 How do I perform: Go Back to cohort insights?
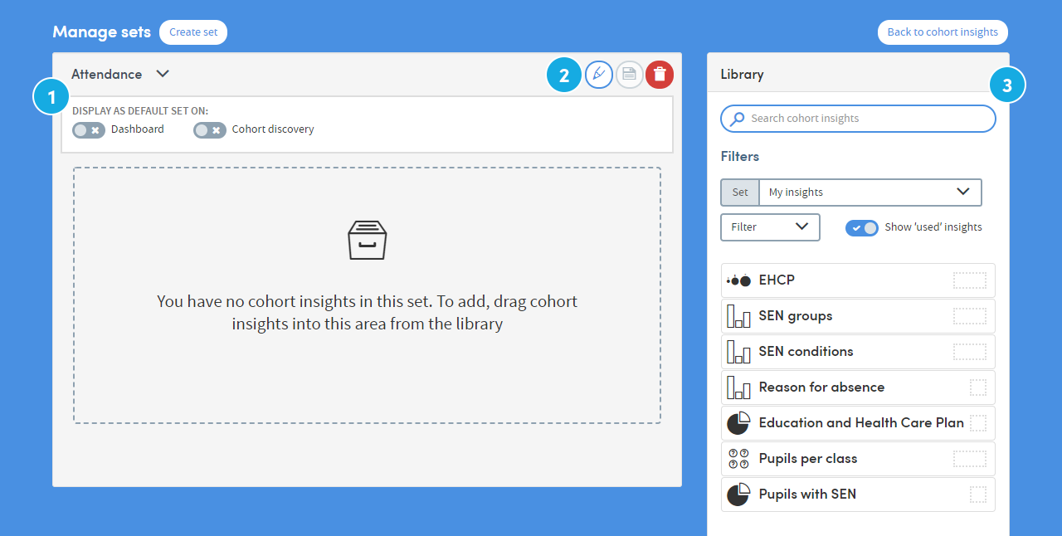(943, 32)
